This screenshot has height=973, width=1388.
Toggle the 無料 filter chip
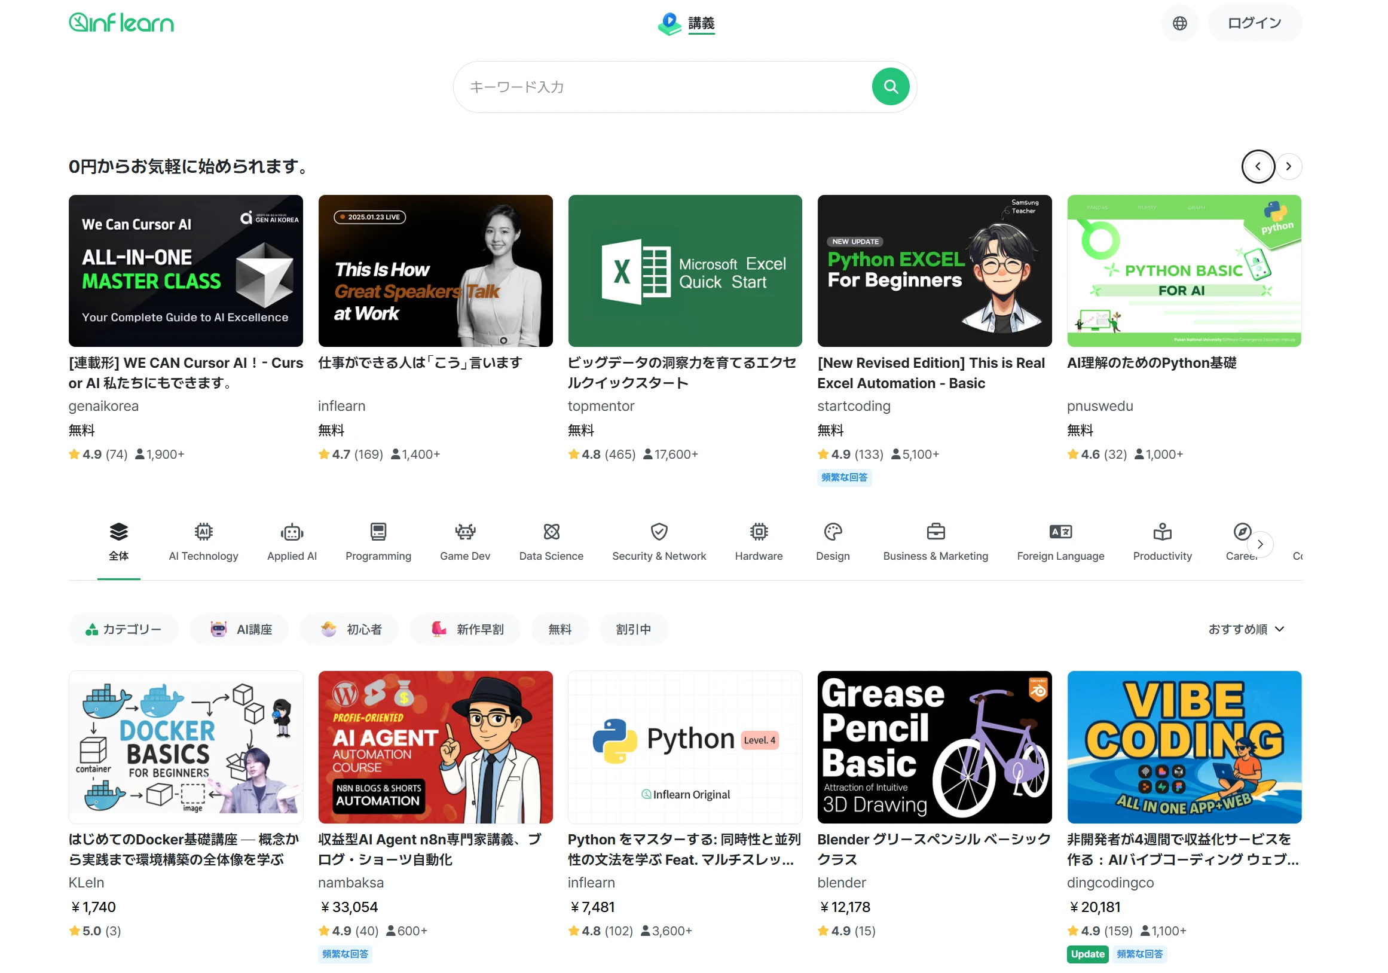(x=559, y=630)
